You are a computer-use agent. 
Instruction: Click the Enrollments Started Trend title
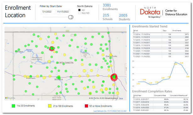click(x=150, y=26)
